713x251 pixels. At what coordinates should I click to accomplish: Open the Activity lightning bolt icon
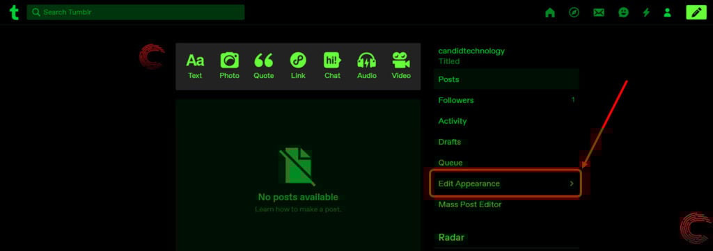coord(646,13)
